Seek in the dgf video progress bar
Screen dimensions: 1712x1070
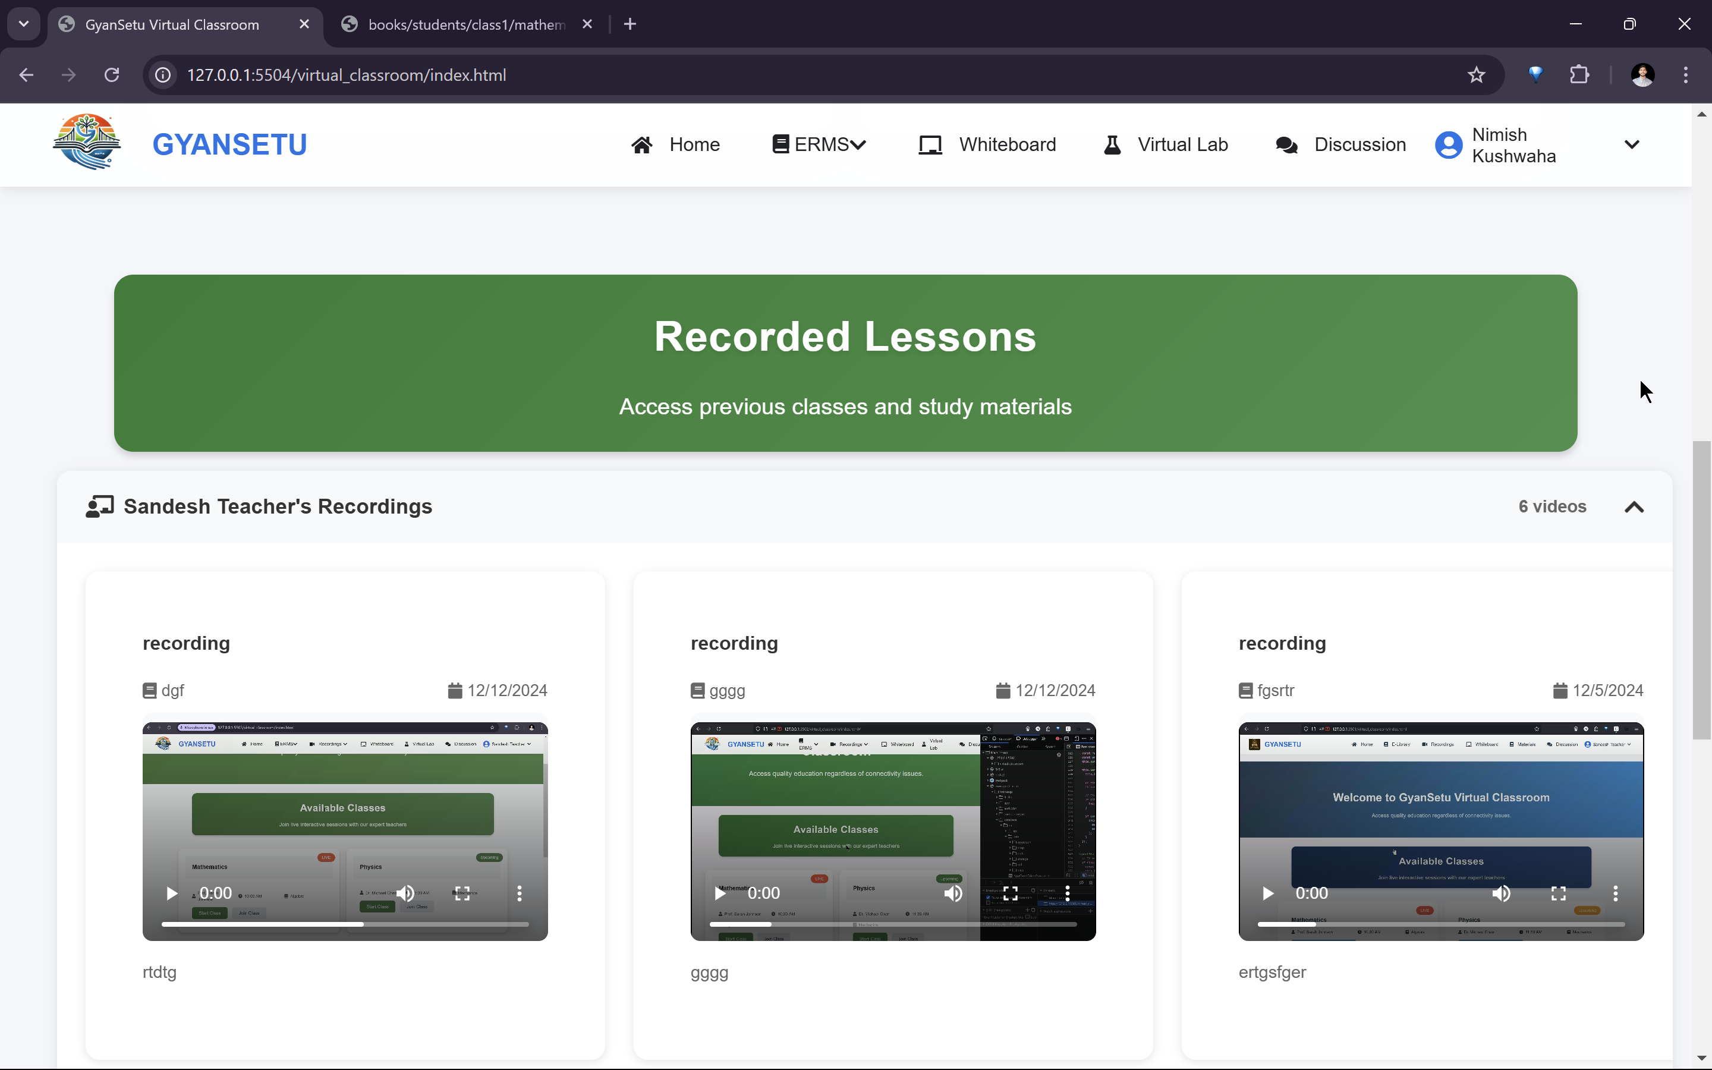(x=345, y=924)
